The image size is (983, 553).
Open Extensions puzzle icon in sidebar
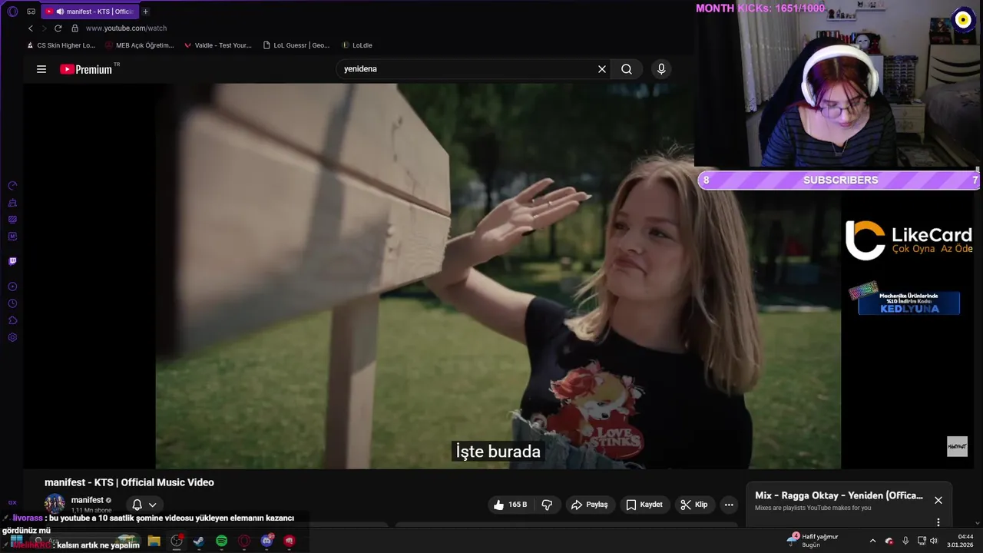coord(12,320)
